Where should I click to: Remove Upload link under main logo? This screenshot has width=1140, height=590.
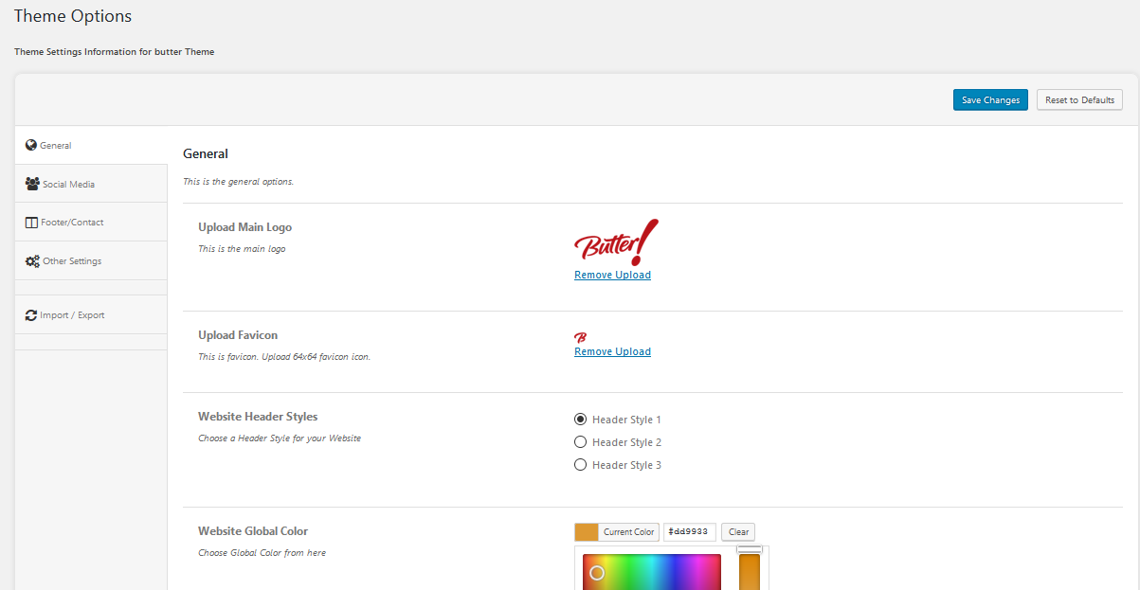612,276
